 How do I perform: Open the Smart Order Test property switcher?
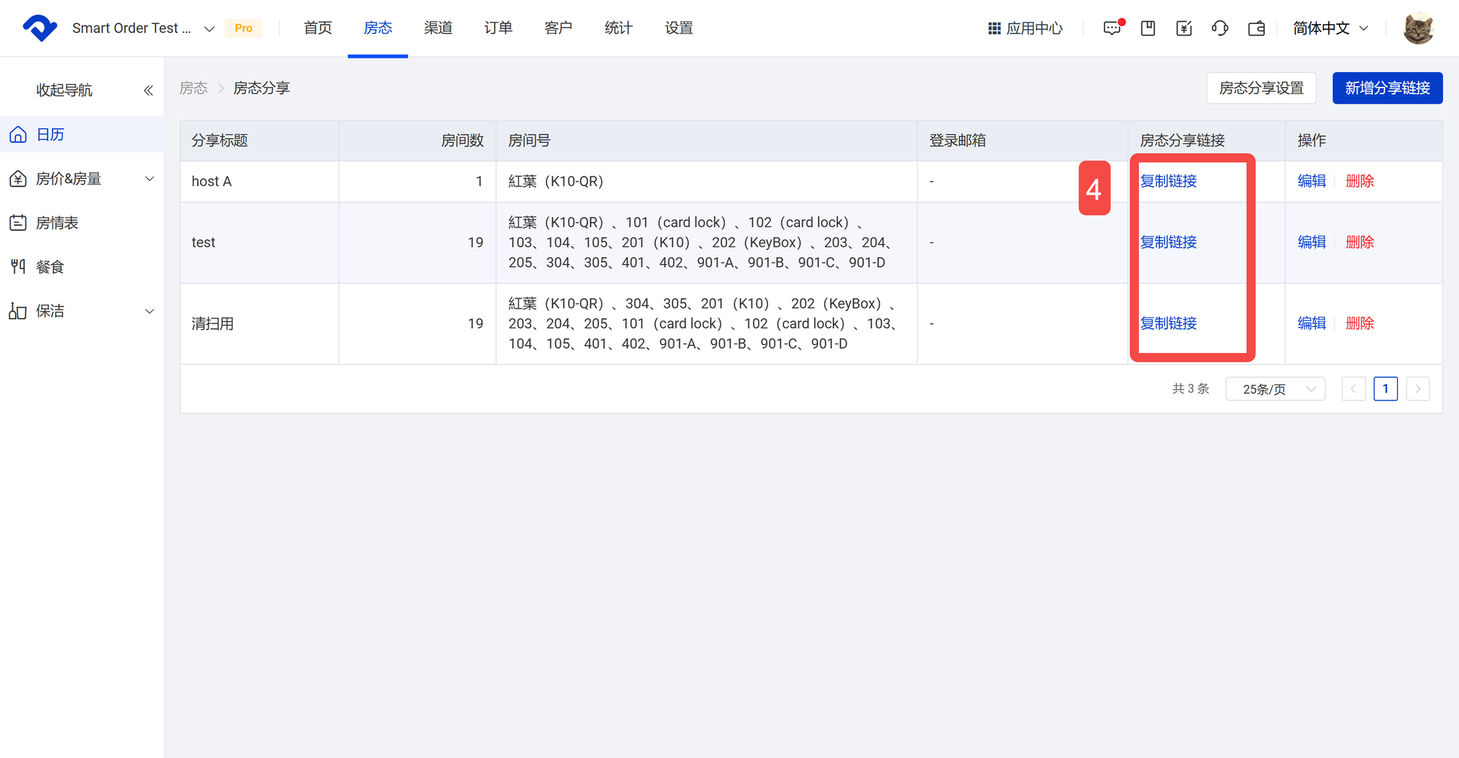(x=142, y=28)
